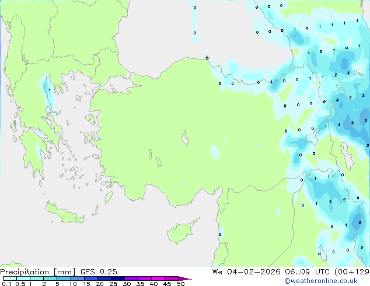Pick the 40–45 mm magenta legend swatch
The width and height of the screenshot is (370, 286).
[x=158, y=278]
